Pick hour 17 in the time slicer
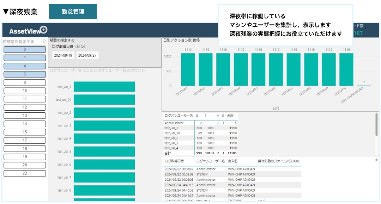Viewport: 381px width, 204px height. coord(25,140)
